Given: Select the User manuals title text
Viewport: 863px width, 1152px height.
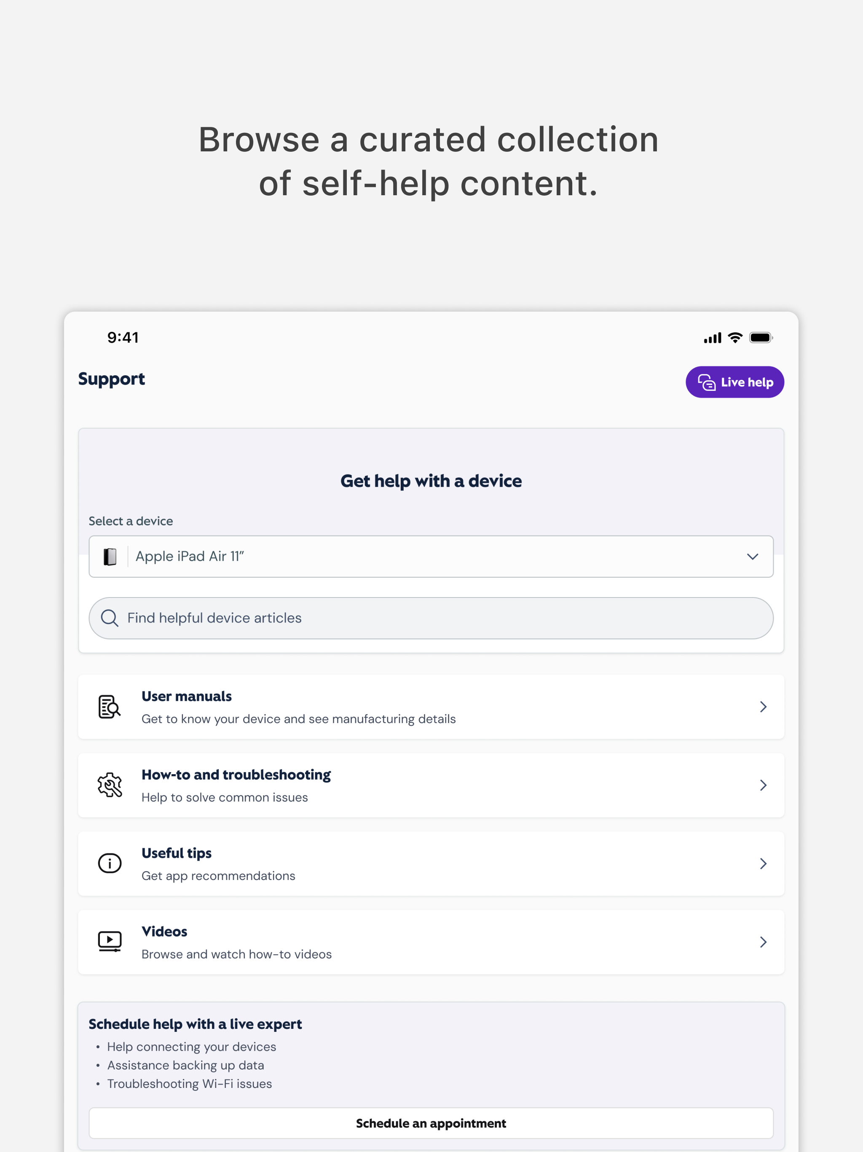Looking at the screenshot, I should click(x=186, y=696).
